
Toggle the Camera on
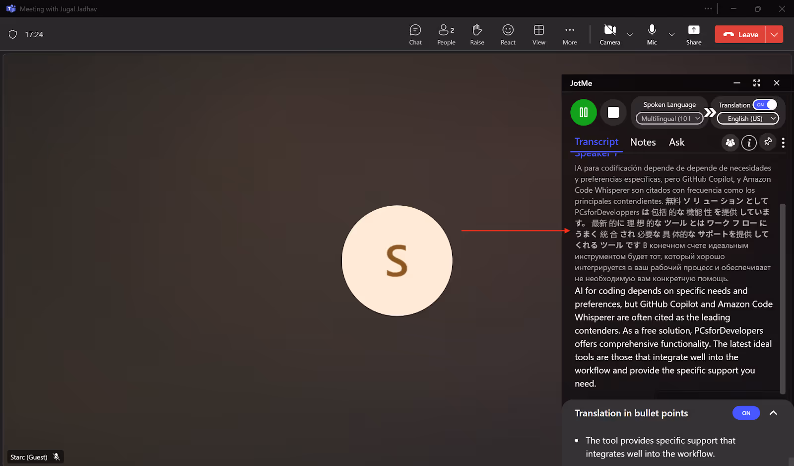coord(610,35)
